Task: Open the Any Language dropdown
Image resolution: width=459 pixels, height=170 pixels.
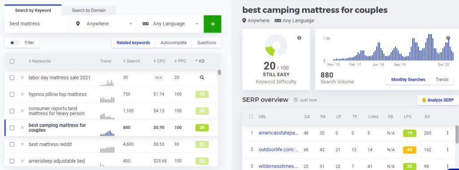Action: [170, 24]
